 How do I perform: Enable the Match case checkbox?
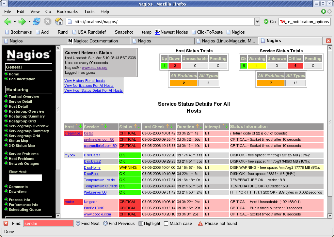(x=166, y=223)
